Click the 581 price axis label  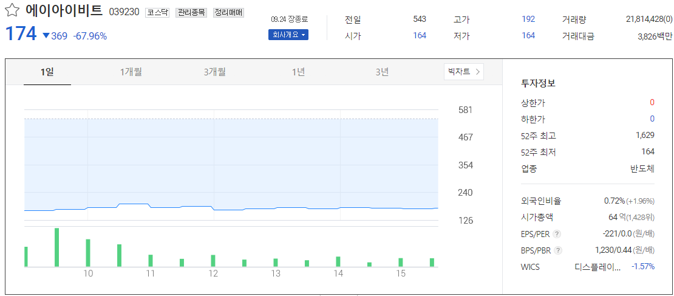(466, 110)
